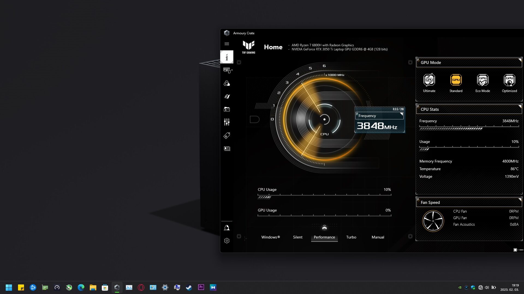Open the battery status tray icon
This screenshot has width=524, height=294.
click(x=494, y=287)
